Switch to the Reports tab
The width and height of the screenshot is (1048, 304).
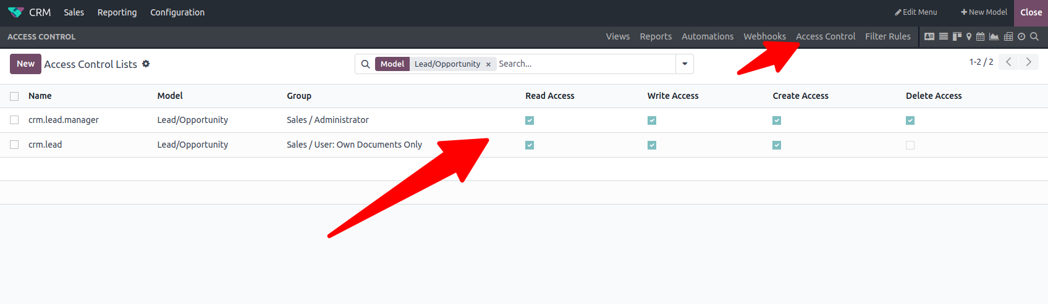click(656, 36)
